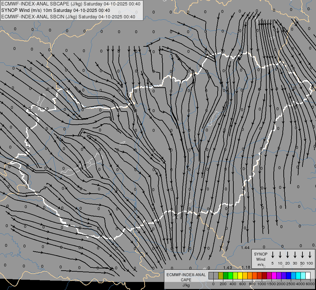This screenshot has height=290, width=316.
Task: Pick the purple CAPE swatch left of 2000
Action: (x=279, y=275)
